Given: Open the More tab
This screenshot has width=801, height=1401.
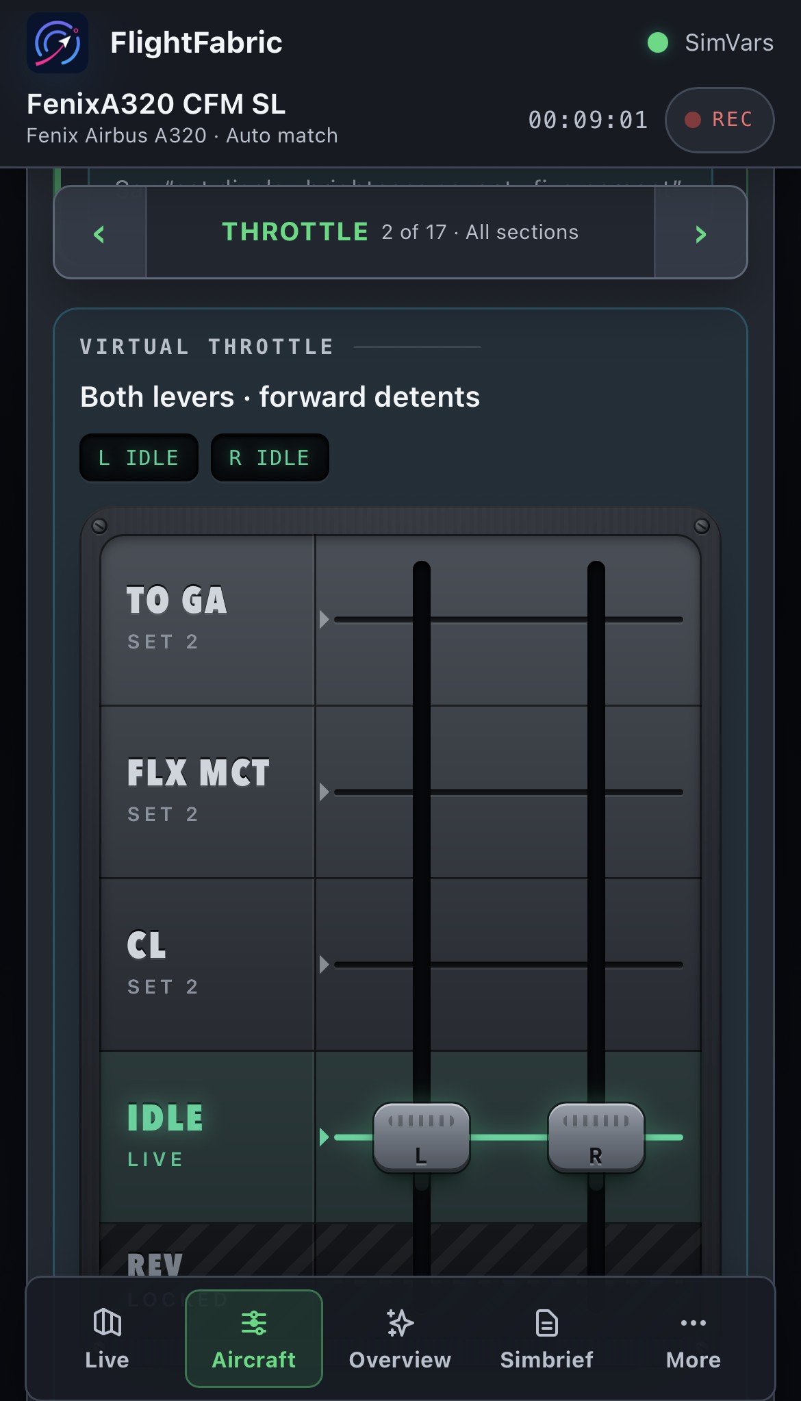Looking at the screenshot, I should pyautogui.click(x=694, y=1339).
